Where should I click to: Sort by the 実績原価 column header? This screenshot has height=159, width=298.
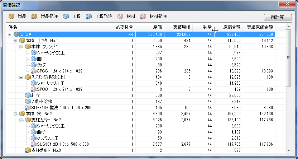tap(178, 27)
